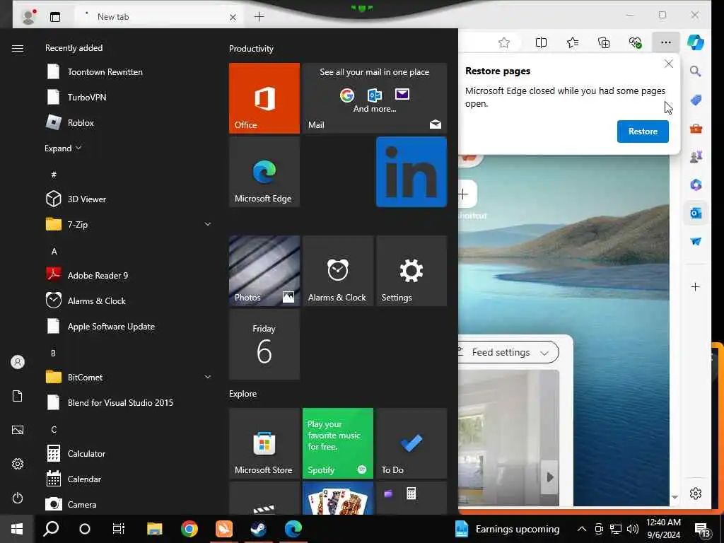Expand the Recently added list
This screenshot has height=543, width=724.
(x=63, y=148)
